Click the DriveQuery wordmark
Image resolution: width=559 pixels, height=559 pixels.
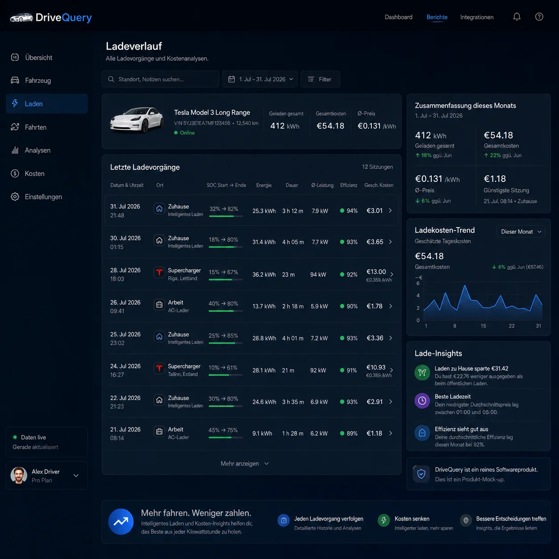[x=64, y=17]
